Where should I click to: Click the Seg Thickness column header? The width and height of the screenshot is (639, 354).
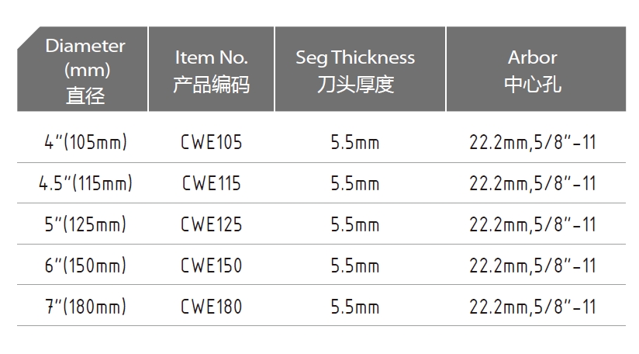coord(361,69)
